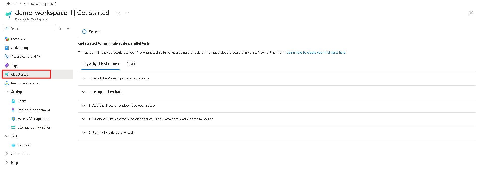Image resolution: width=481 pixels, height=195 pixels.
Task: Expand step 5 Run high-scale parallel tests
Action: click(84, 133)
